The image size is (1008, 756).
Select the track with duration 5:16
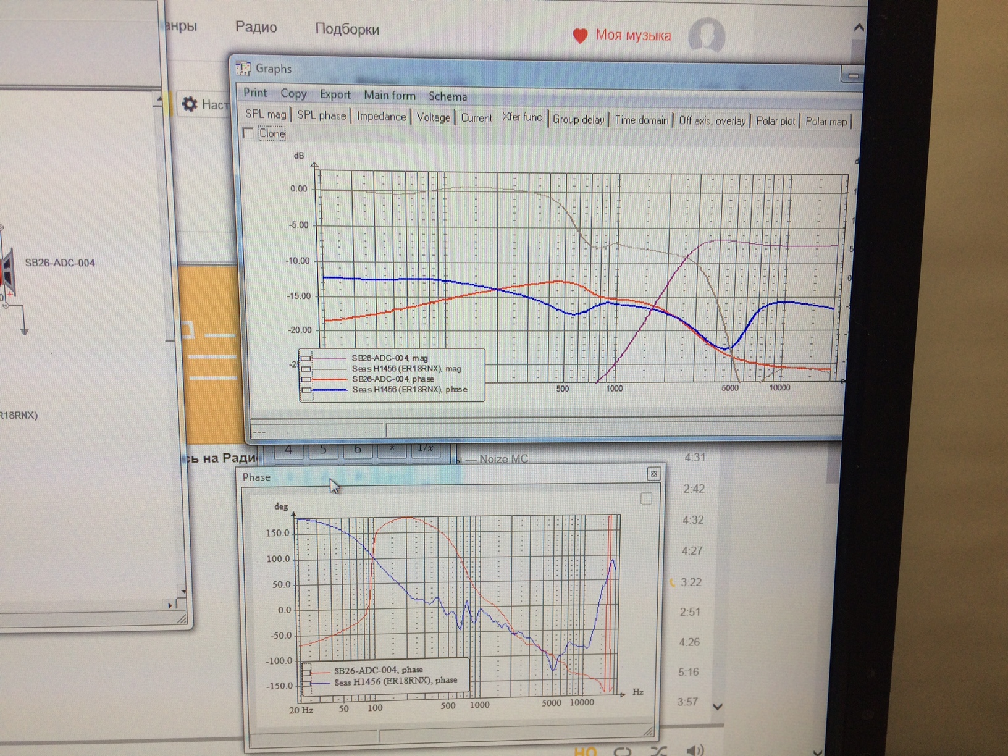coord(689,672)
